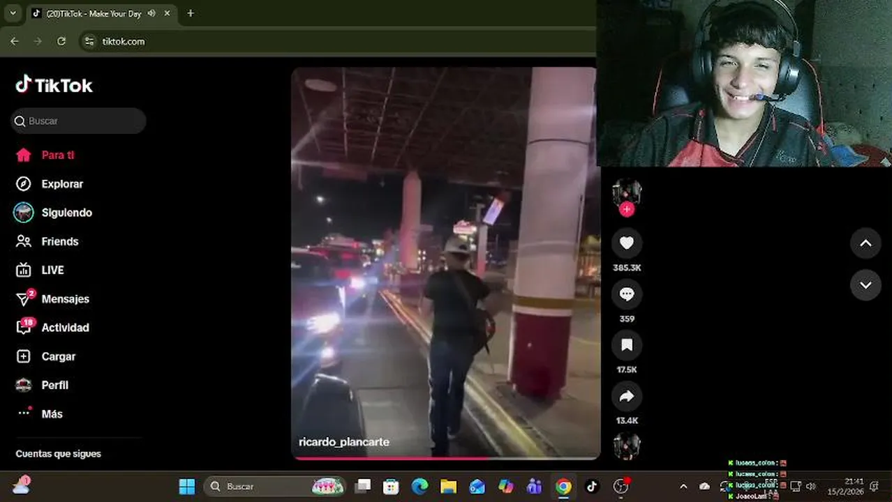The image size is (892, 502).
Task: Show hidden system tray icons
Action: (683, 487)
